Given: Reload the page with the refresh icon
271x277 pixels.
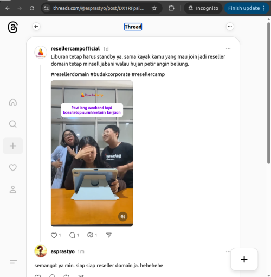Looking at the screenshot, I should tap(32, 8).
